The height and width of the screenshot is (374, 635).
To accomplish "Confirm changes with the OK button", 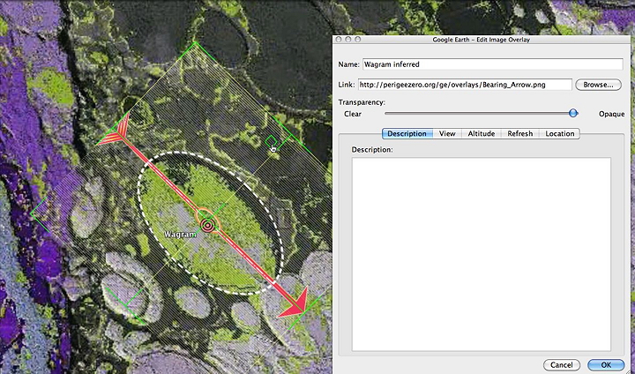I will (606, 364).
